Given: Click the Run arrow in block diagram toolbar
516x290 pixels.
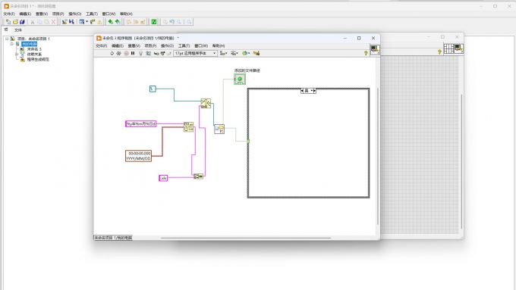Looking at the screenshot, I should 112,53.
